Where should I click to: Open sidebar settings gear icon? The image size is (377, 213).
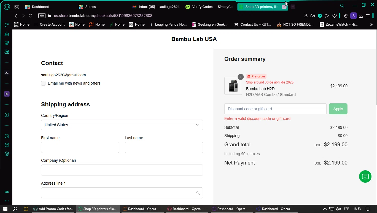coord(7,154)
